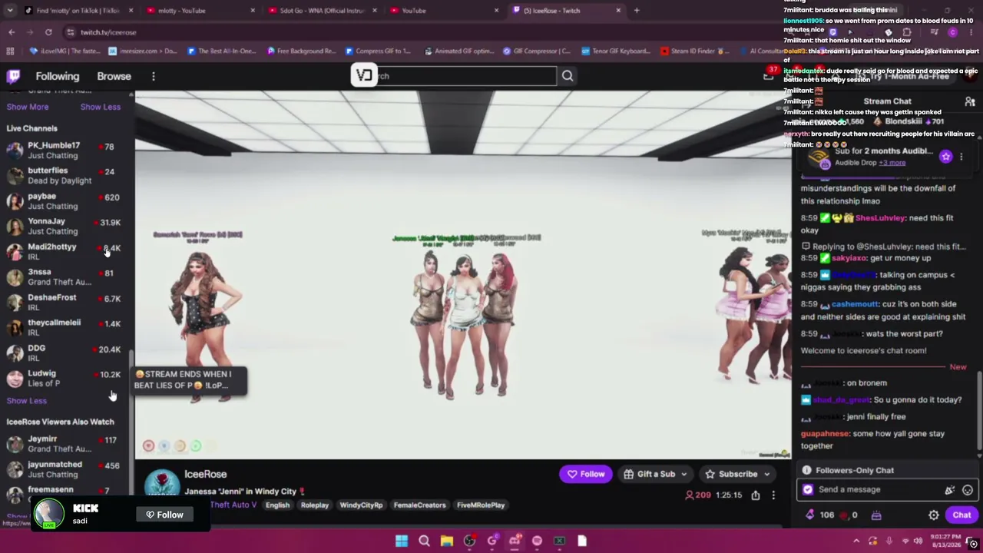The image size is (983, 553).
Task: Open jayunmatched Just Chatting channel
Action: tap(67, 469)
